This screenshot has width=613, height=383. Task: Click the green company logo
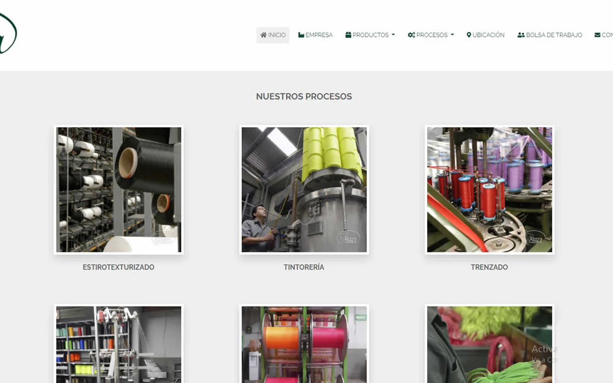tap(8, 33)
